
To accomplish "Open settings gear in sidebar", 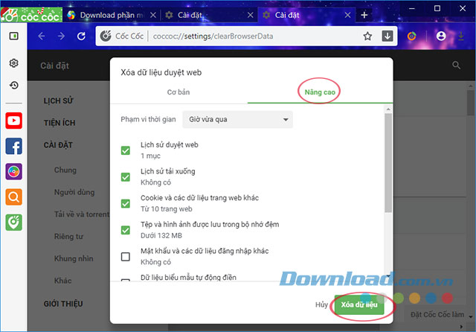I will click(13, 63).
